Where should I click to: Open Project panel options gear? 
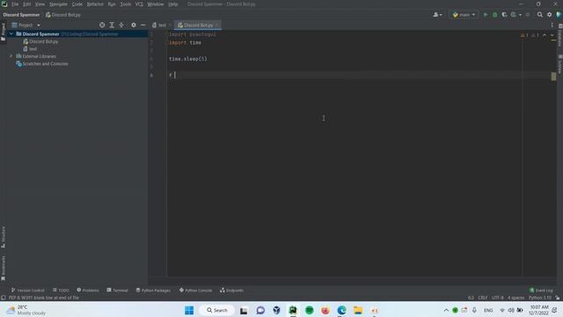[x=134, y=26]
